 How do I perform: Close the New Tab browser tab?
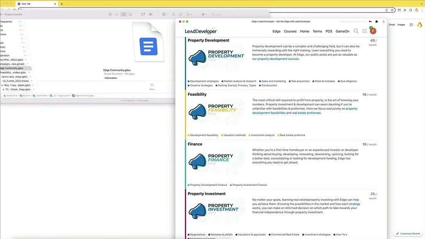pyautogui.click(x=55, y=4)
